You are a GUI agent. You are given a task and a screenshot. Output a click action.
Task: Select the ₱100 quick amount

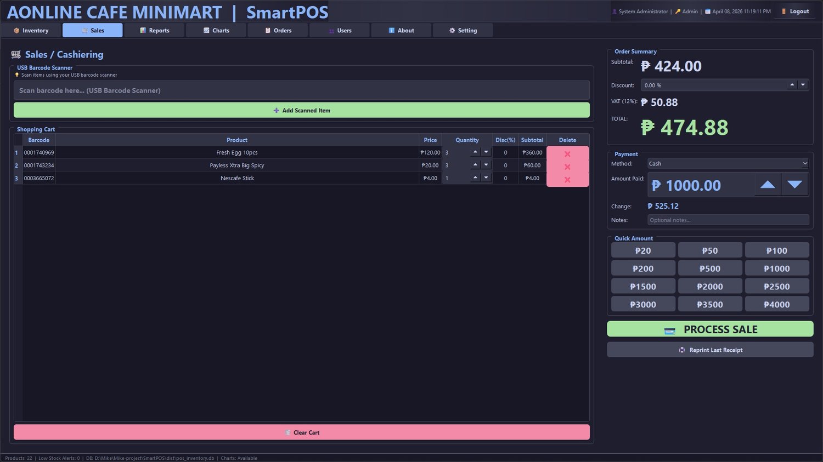click(777, 250)
